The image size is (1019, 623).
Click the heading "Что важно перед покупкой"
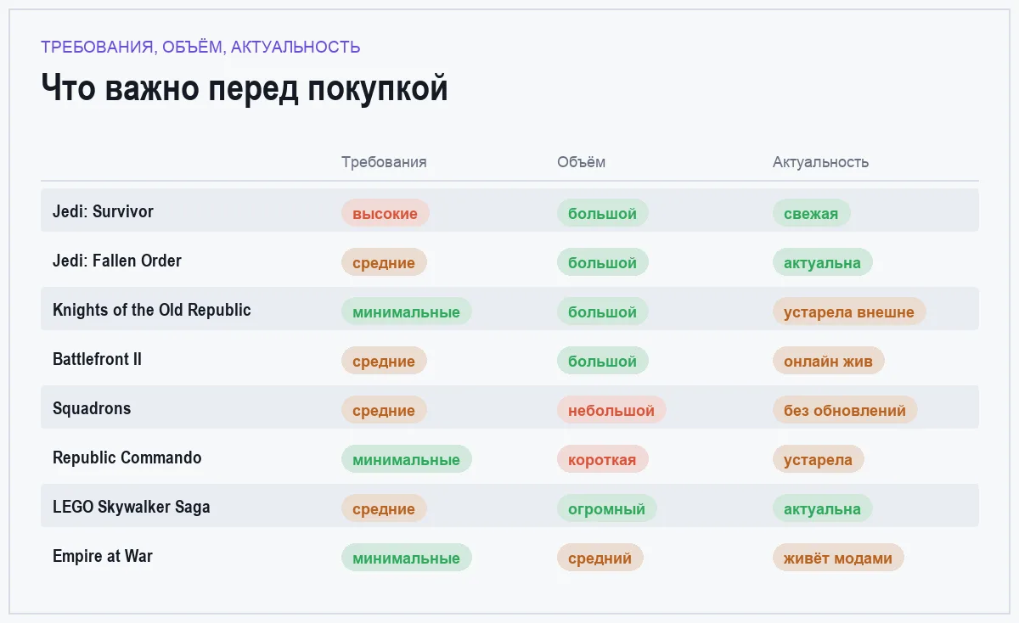click(x=245, y=88)
